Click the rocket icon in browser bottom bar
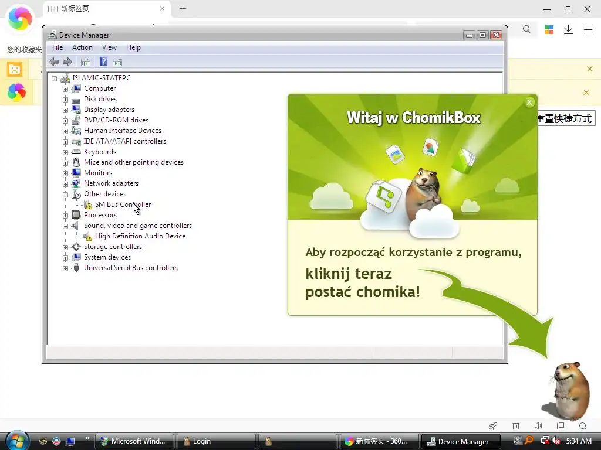The width and height of the screenshot is (601, 450). click(x=493, y=426)
